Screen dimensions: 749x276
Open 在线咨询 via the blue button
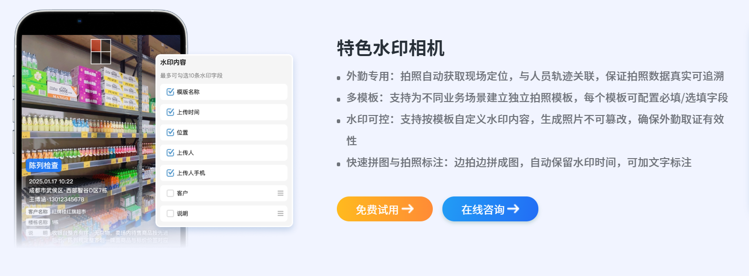(x=490, y=209)
